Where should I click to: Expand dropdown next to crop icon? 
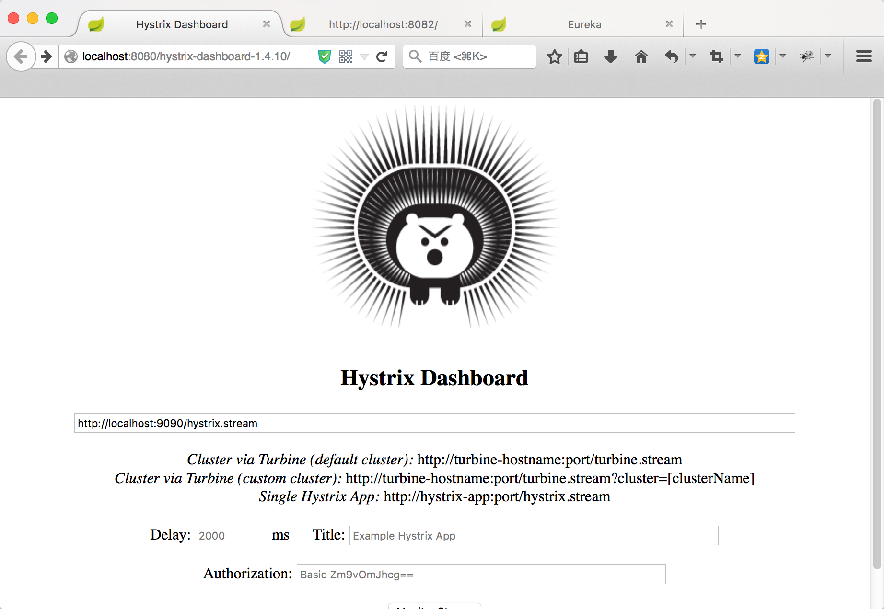(x=738, y=56)
